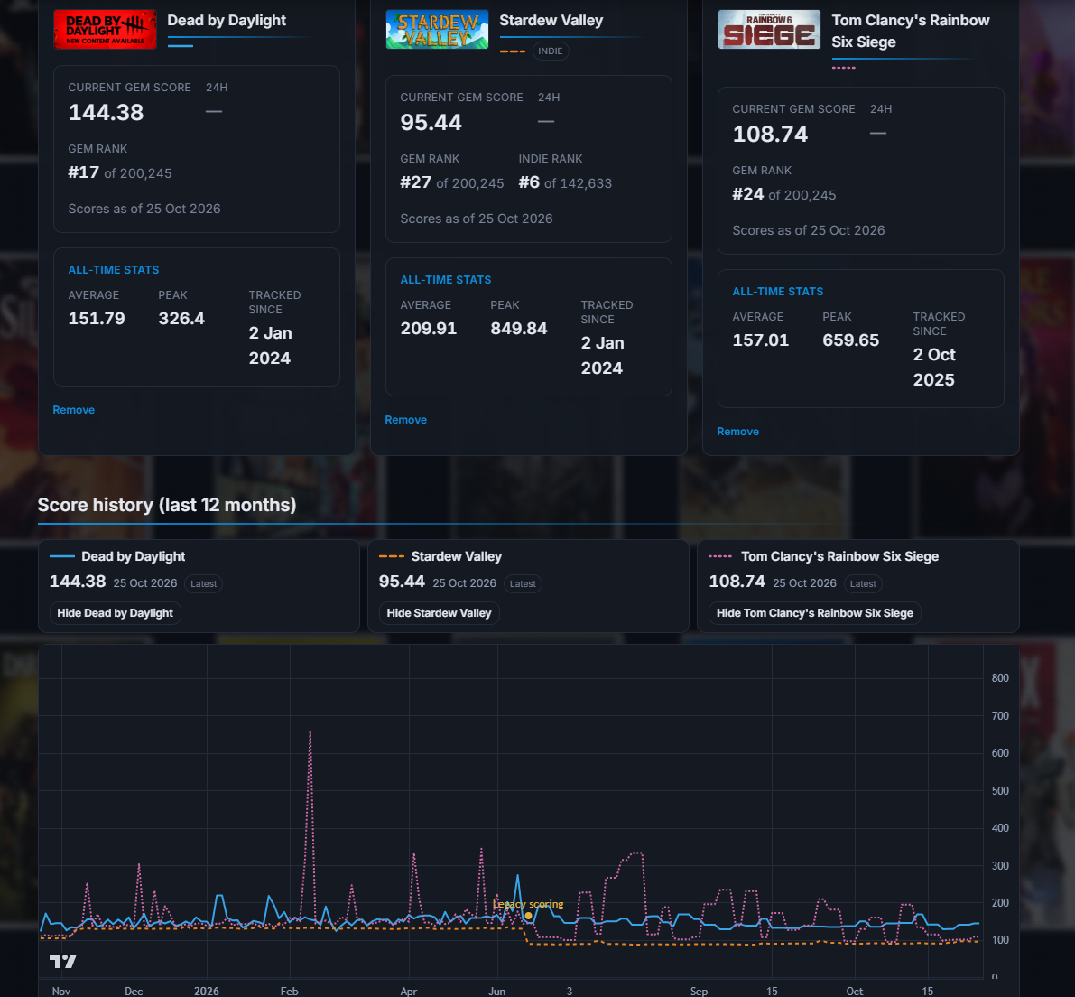Screen dimensions: 1075x997
Task: Toggle Hide Tom Clancy's Rainbow Six Siege line
Action: (814, 613)
